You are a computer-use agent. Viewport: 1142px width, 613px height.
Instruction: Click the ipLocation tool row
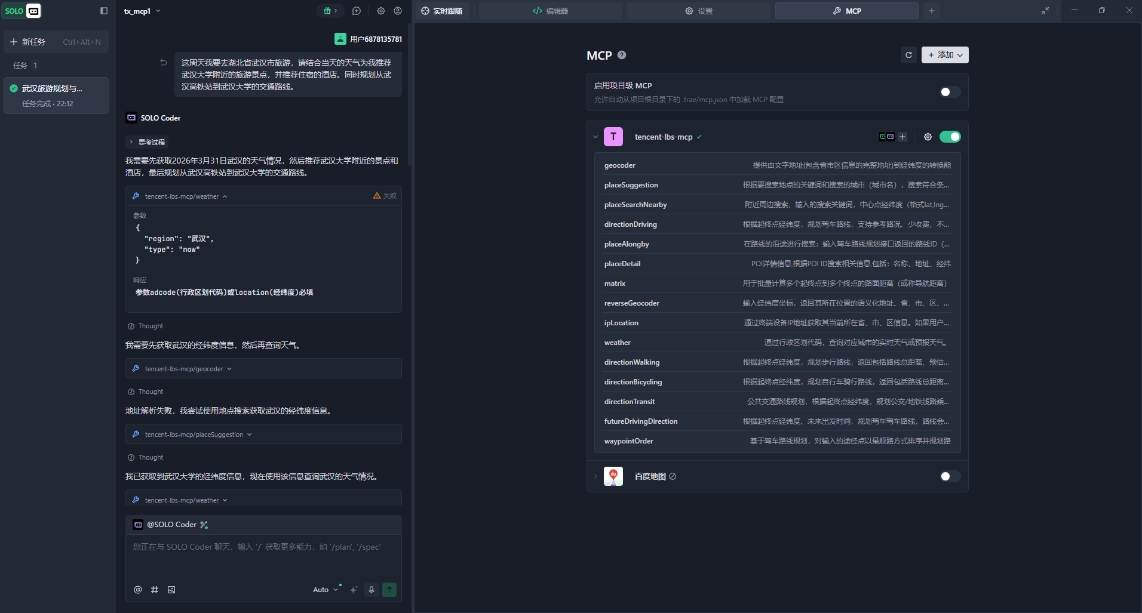777,323
